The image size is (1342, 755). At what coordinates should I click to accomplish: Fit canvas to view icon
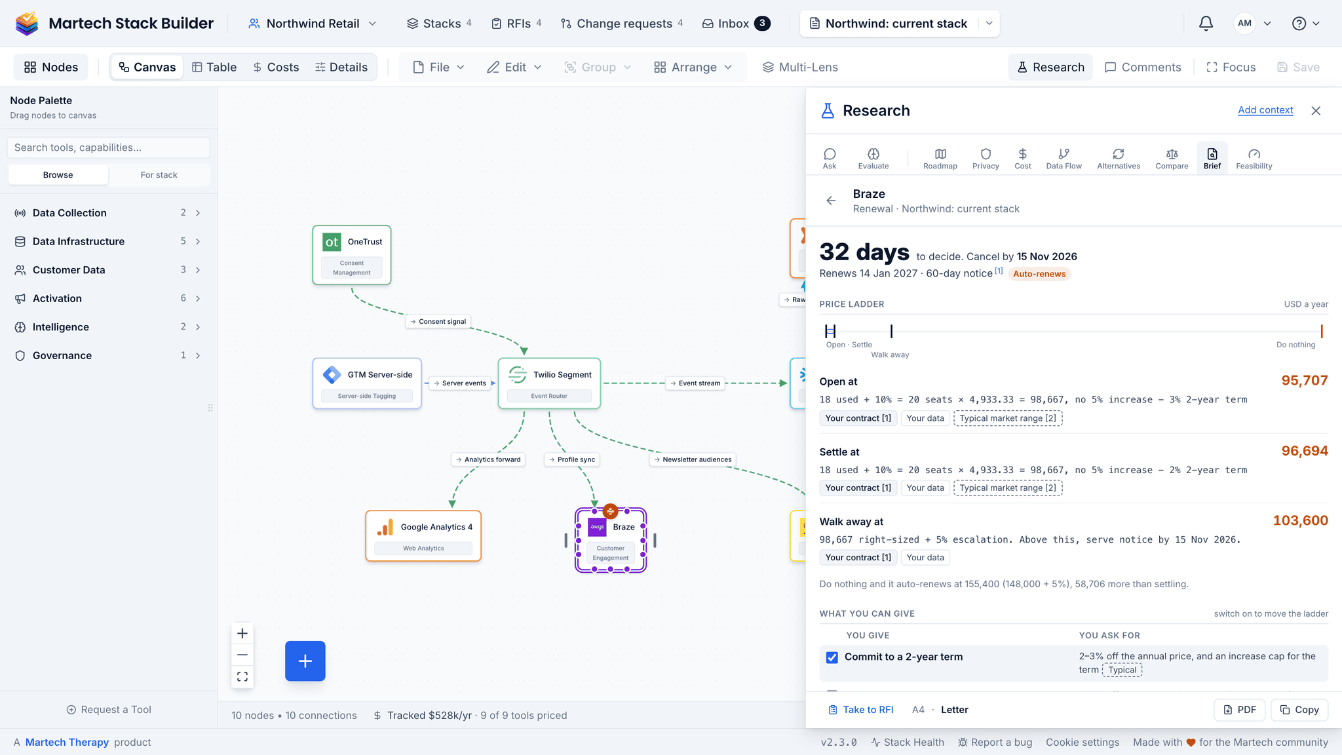[242, 676]
